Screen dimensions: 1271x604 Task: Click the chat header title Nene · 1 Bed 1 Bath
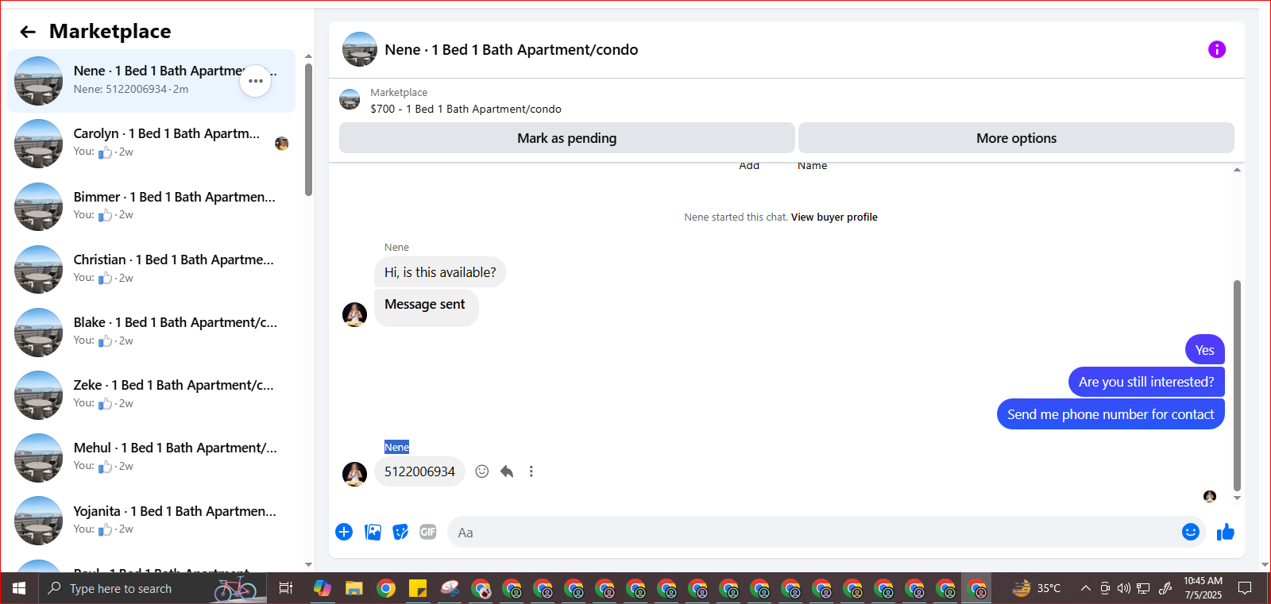click(511, 49)
